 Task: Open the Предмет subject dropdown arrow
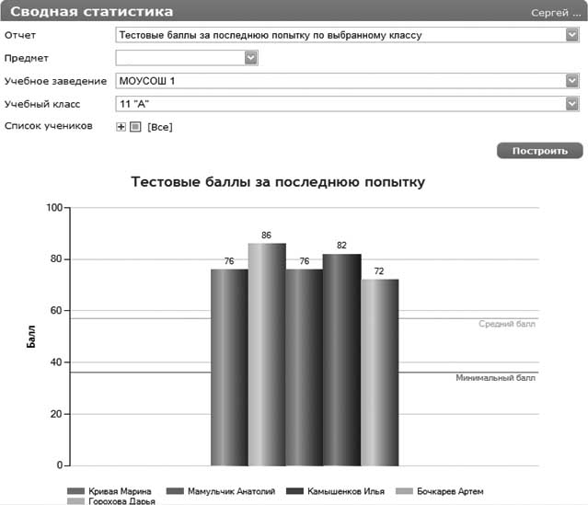pyautogui.click(x=251, y=58)
